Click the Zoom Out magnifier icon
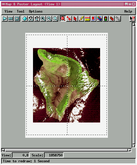This screenshot has width=137, height=165. pyautogui.click(x=49, y=19)
